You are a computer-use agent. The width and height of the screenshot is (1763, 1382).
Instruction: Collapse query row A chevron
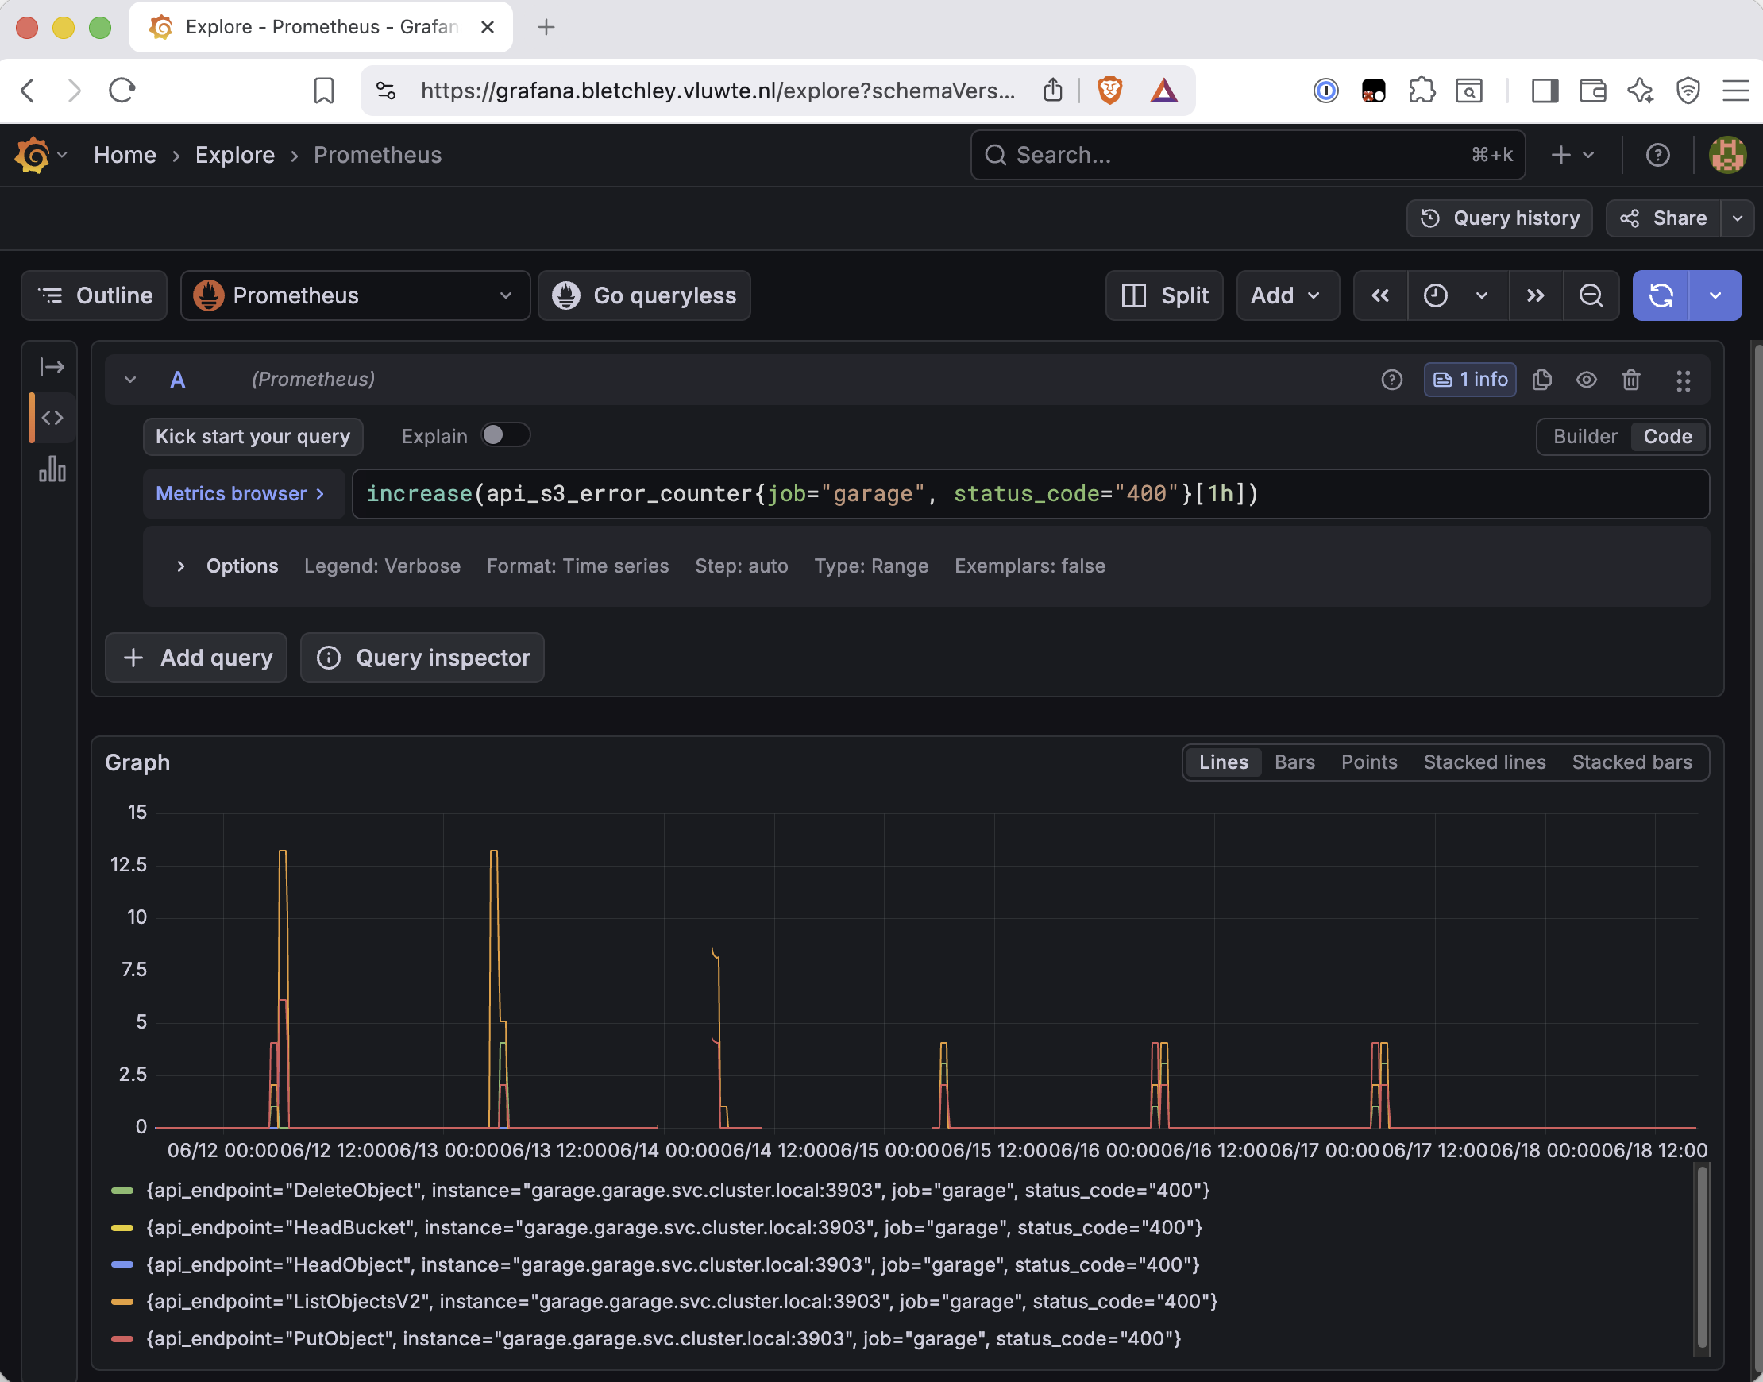coord(130,380)
